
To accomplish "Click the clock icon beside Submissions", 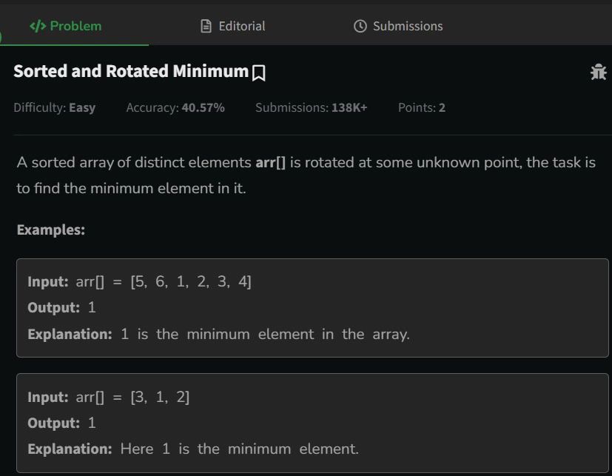I will pyautogui.click(x=360, y=26).
